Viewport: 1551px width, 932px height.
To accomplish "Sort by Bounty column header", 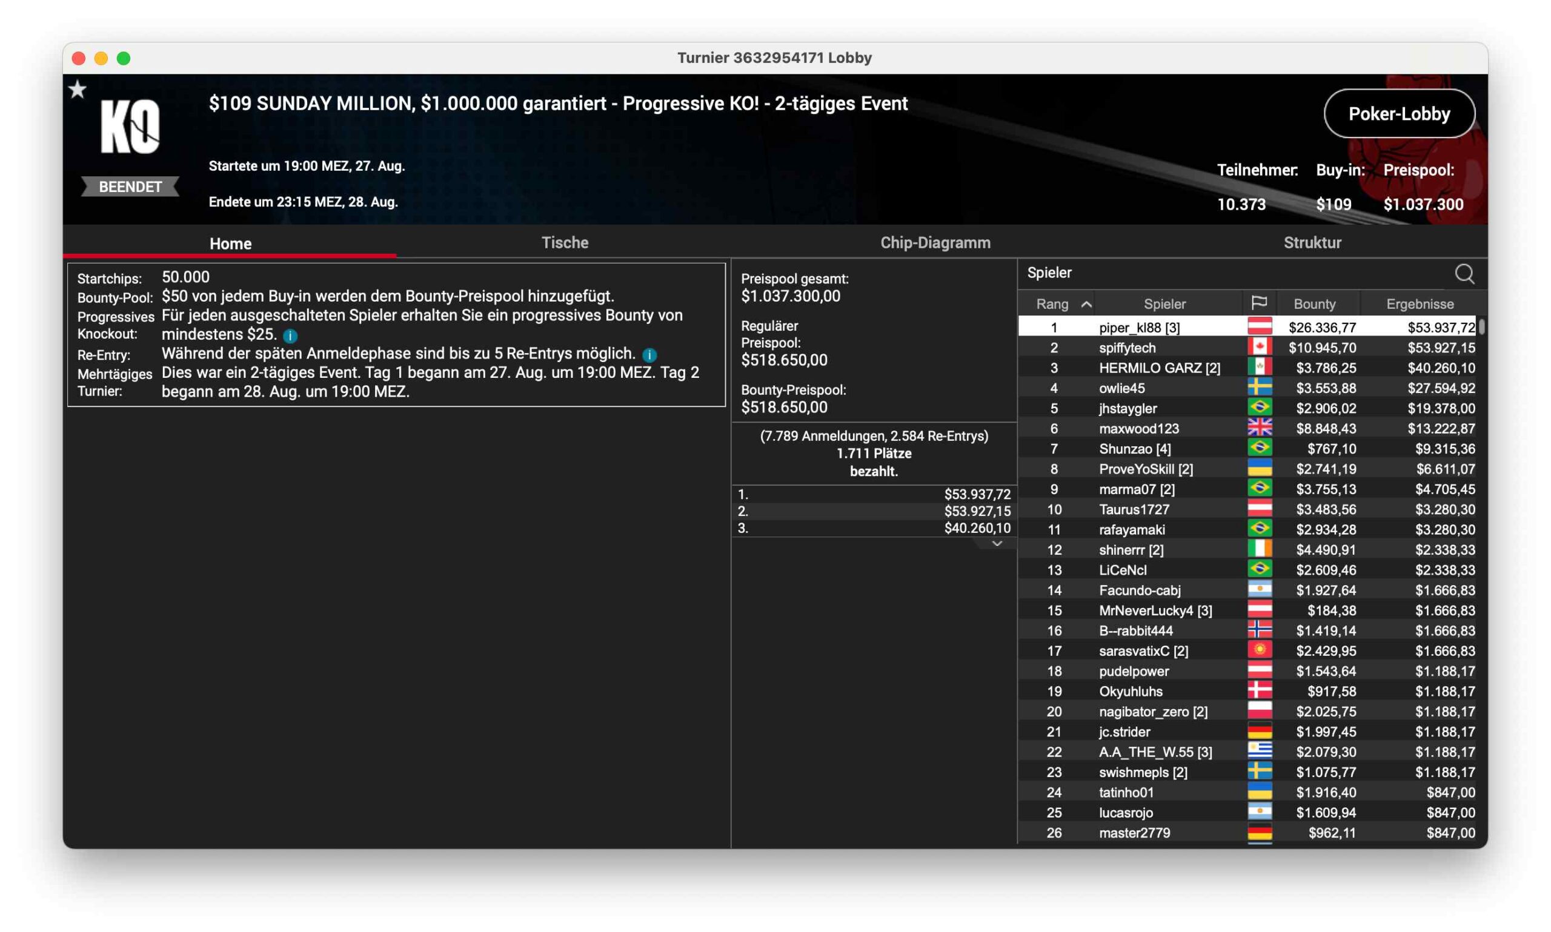I will 1314,304.
